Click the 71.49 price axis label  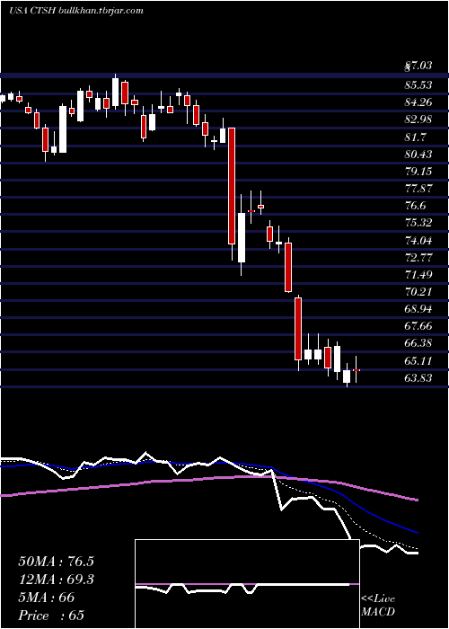418,274
